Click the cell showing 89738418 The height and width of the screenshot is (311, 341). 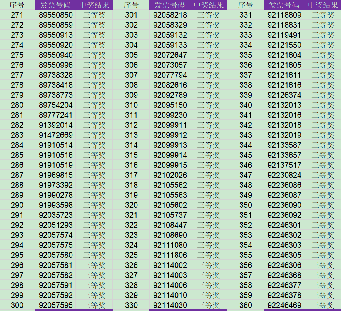pyautogui.click(x=56, y=85)
